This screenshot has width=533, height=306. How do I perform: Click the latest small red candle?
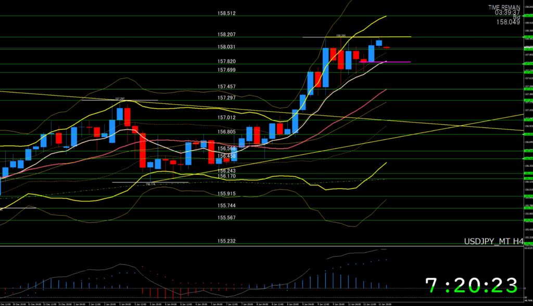click(x=387, y=47)
